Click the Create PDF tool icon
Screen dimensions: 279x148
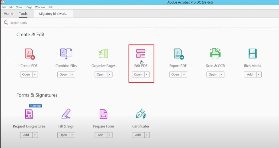30,54
